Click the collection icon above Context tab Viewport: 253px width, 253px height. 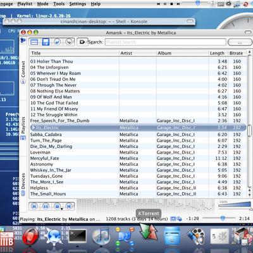click(23, 40)
